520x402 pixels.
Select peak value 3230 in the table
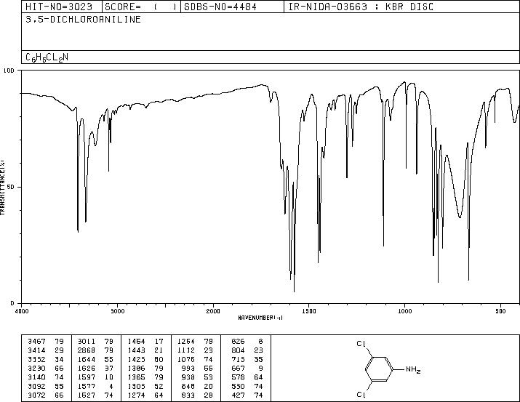pyautogui.click(x=36, y=368)
